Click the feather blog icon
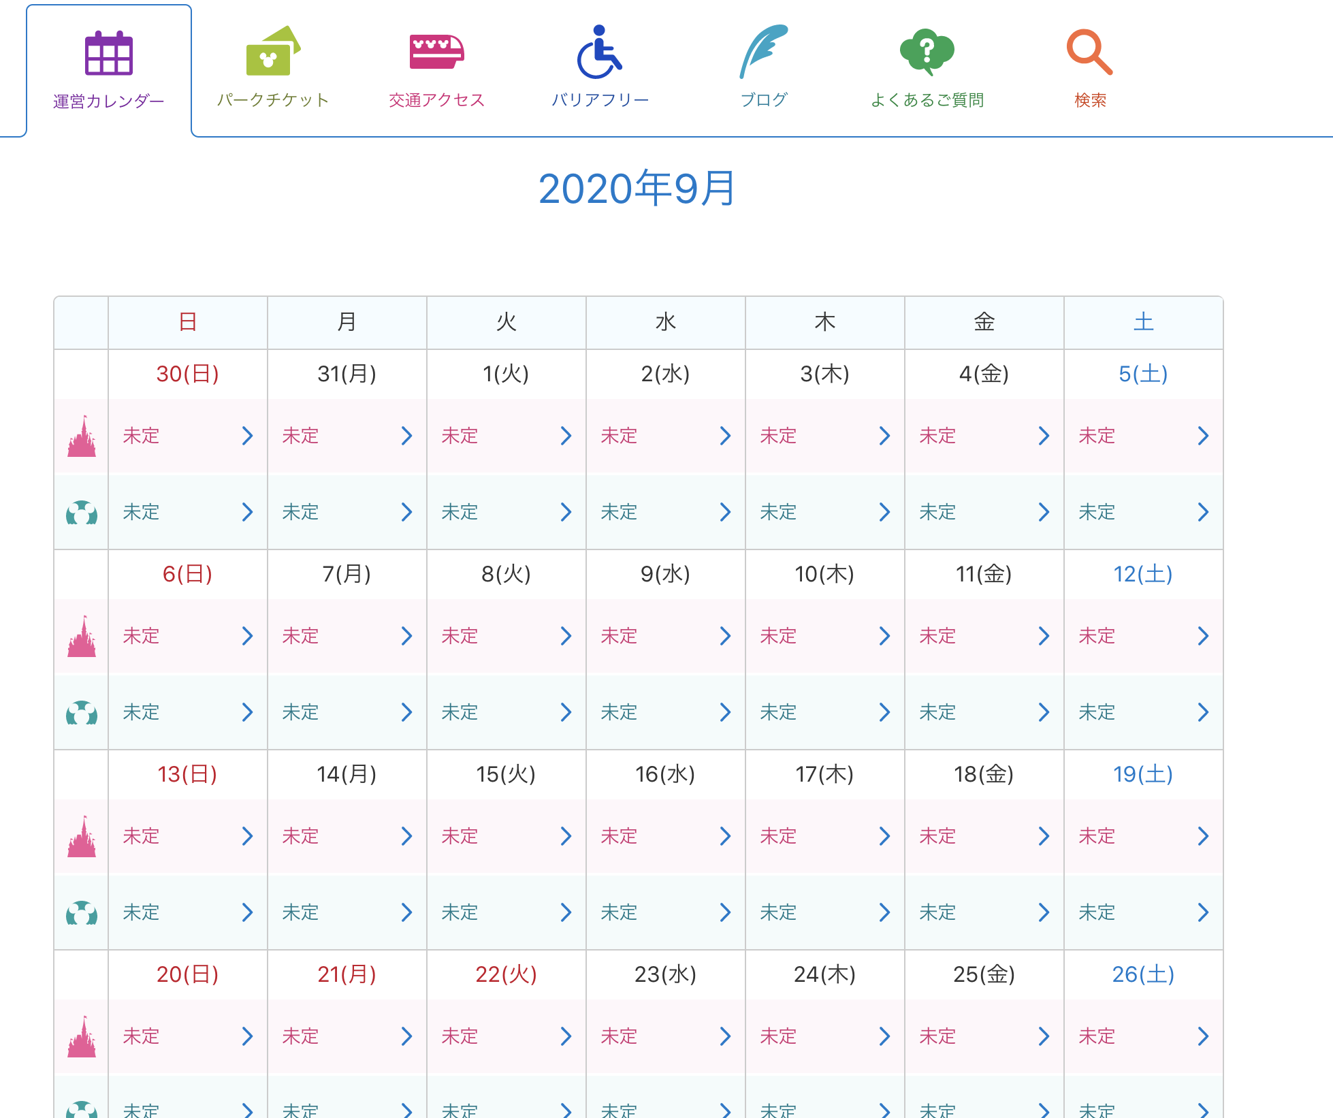Screen dimensions: 1333x1118 pyautogui.click(x=763, y=52)
